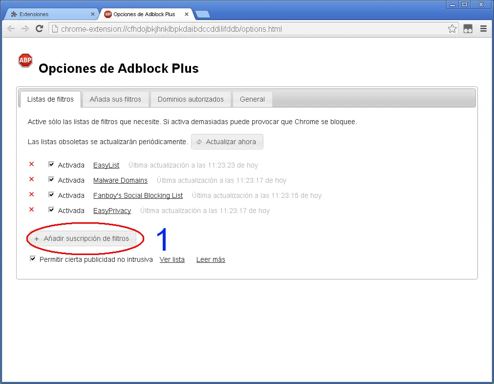Maximize the Chrome window
The width and height of the screenshot is (494, 384).
coord(465,4)
